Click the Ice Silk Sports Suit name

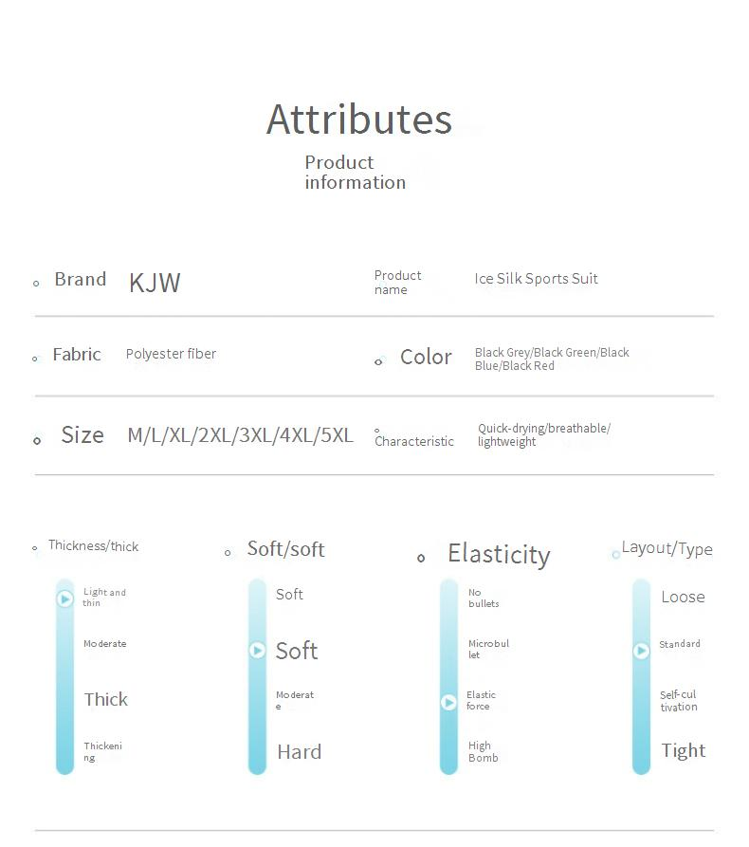click(536, 279)
